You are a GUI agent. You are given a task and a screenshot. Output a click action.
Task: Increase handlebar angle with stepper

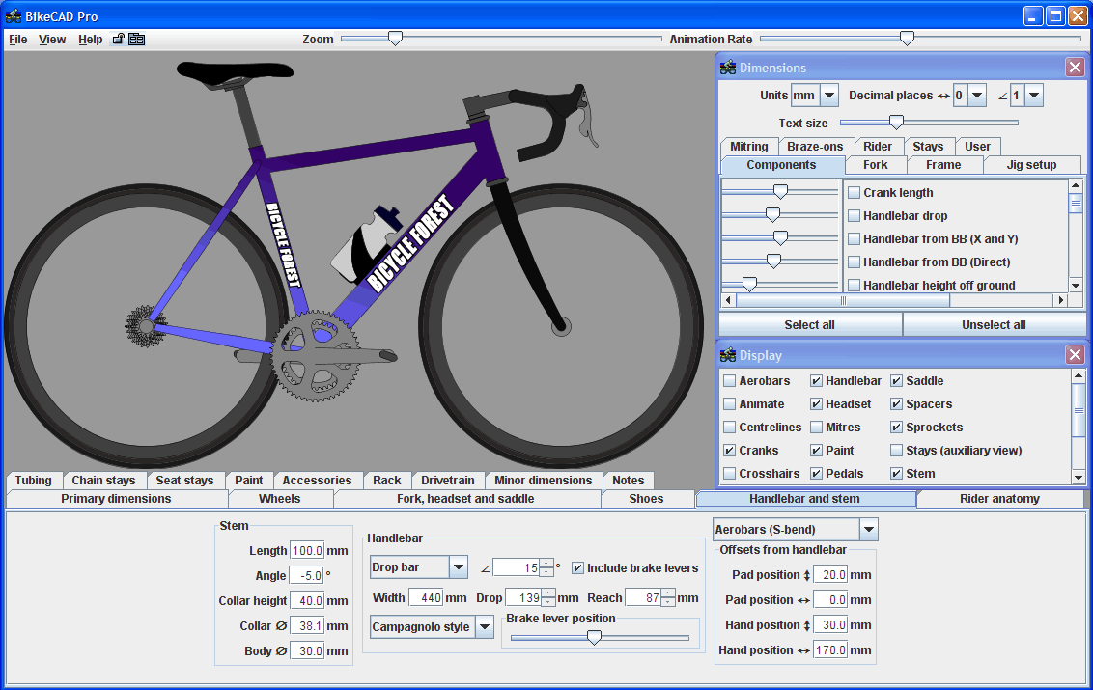[546, 564]
